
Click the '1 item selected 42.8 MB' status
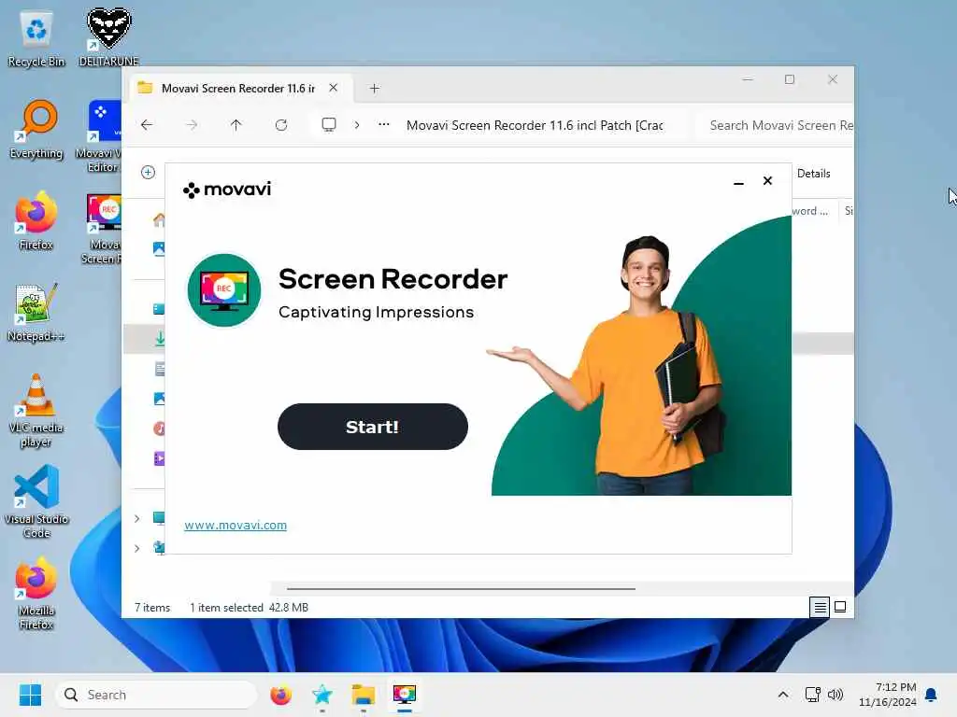click(x=249, y=607)
